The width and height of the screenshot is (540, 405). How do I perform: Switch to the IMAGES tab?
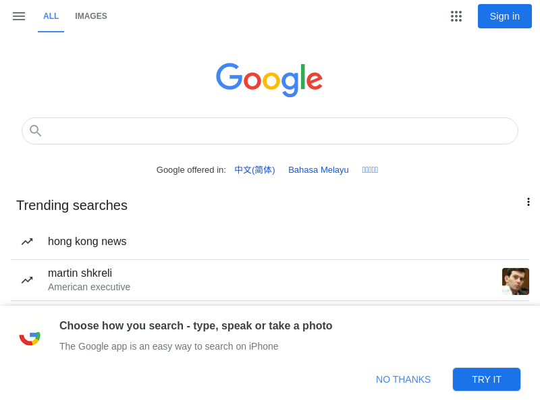[x=91, y=16]
